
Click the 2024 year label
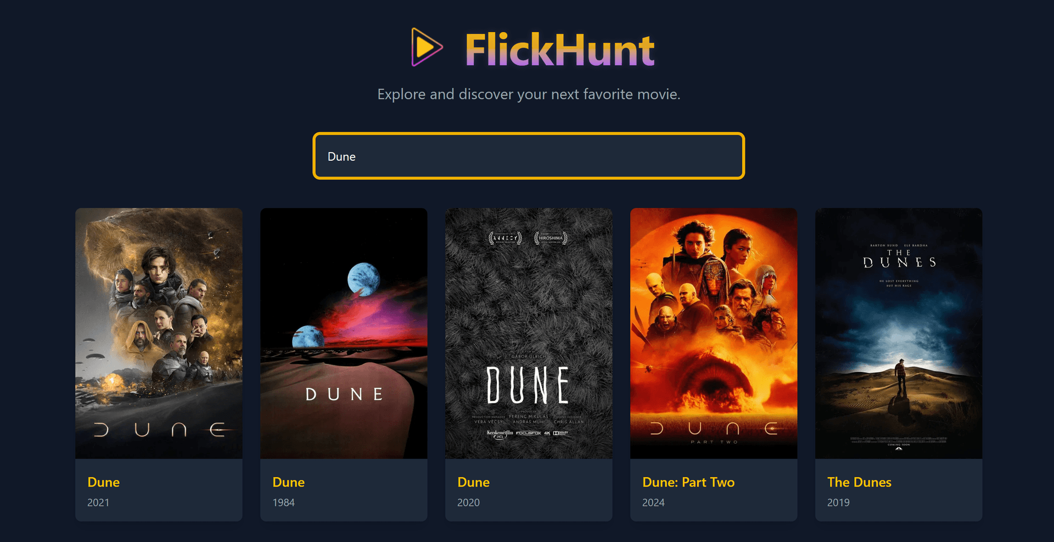[x=653, y=503]
